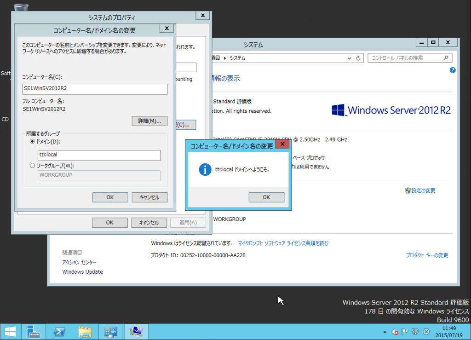Image resolution: width=471 pixels, height=340 pixels.
Task: Maximize the System window
Action: click(433, 43)
